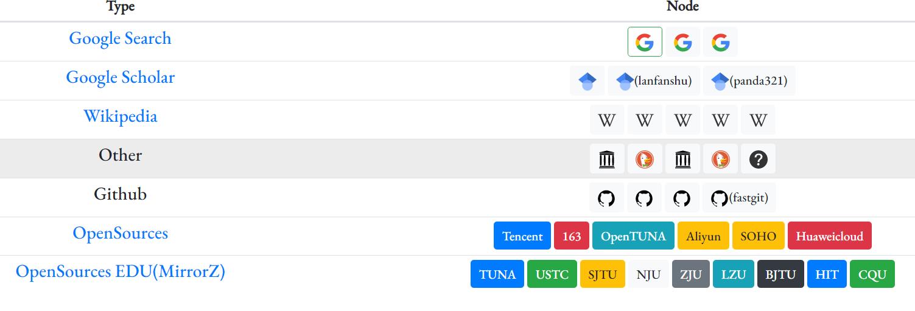Open the OpenSources EDU(MirrorZ) link
This screenshot has width=915, height=311.
pyautogui.click(x=120, y=271)
